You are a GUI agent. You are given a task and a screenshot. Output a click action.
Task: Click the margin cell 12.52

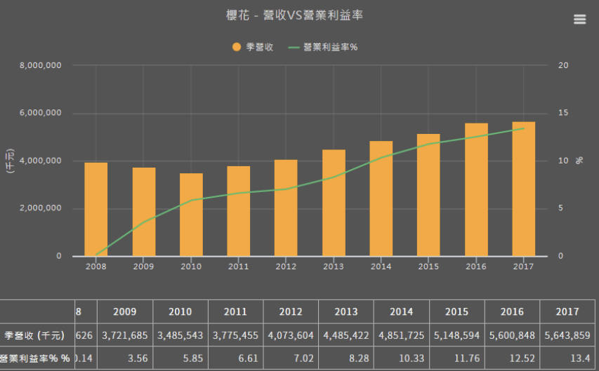513,358
